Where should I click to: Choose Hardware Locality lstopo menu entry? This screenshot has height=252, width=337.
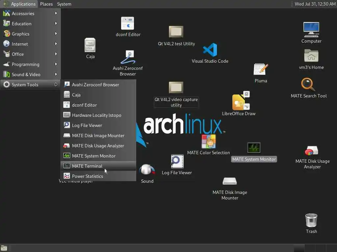click(98, 115)
